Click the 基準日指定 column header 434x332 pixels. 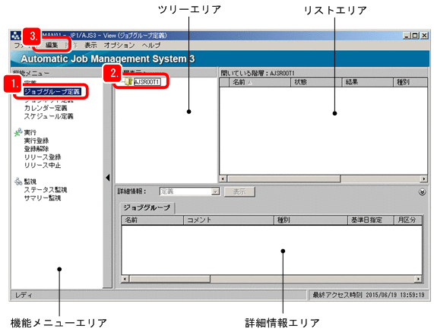(x=370, y=220)
